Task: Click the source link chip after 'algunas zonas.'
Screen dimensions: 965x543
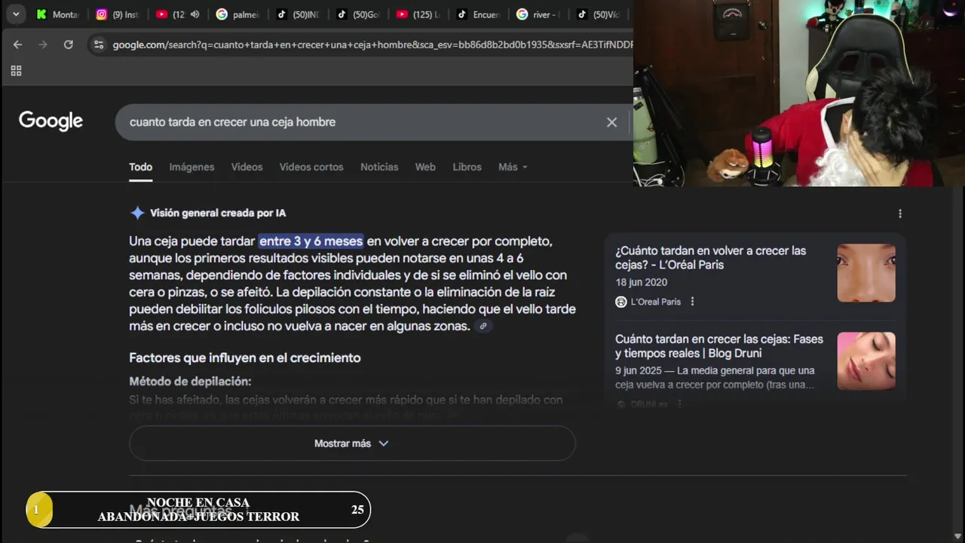Action: [x=483, y=327]
